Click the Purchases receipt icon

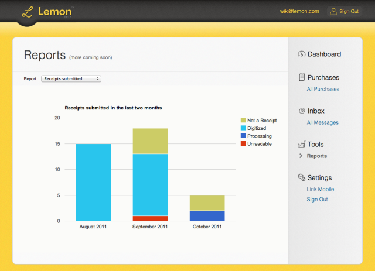(302, 77)
